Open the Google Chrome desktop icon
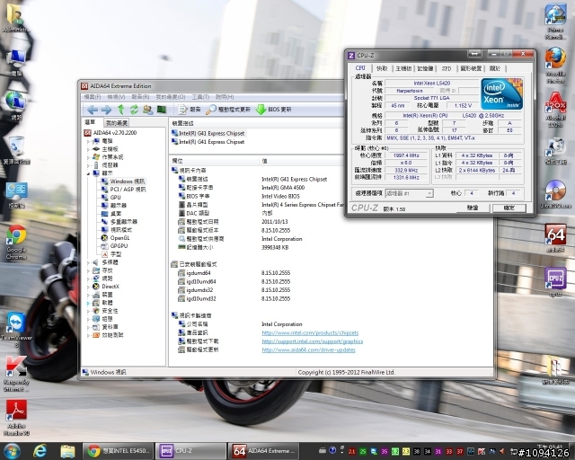The width and height of the screenshot is (575, 460). coord(16,242)
